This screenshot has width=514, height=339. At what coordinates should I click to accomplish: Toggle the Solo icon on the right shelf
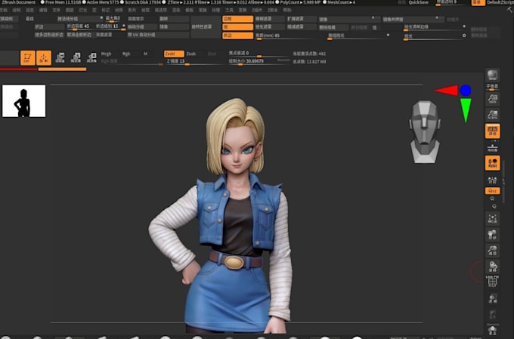pyautogui.click(x=492, y=329)
